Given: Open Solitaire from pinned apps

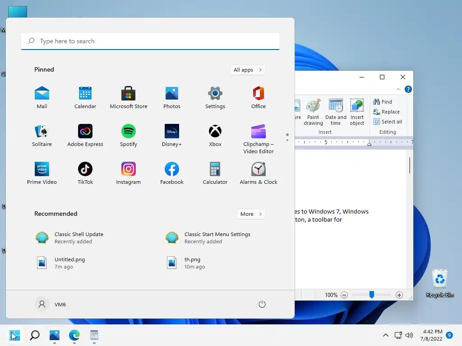Looking at the screenshot, I should pyautogui.click(x=42, y=135).
